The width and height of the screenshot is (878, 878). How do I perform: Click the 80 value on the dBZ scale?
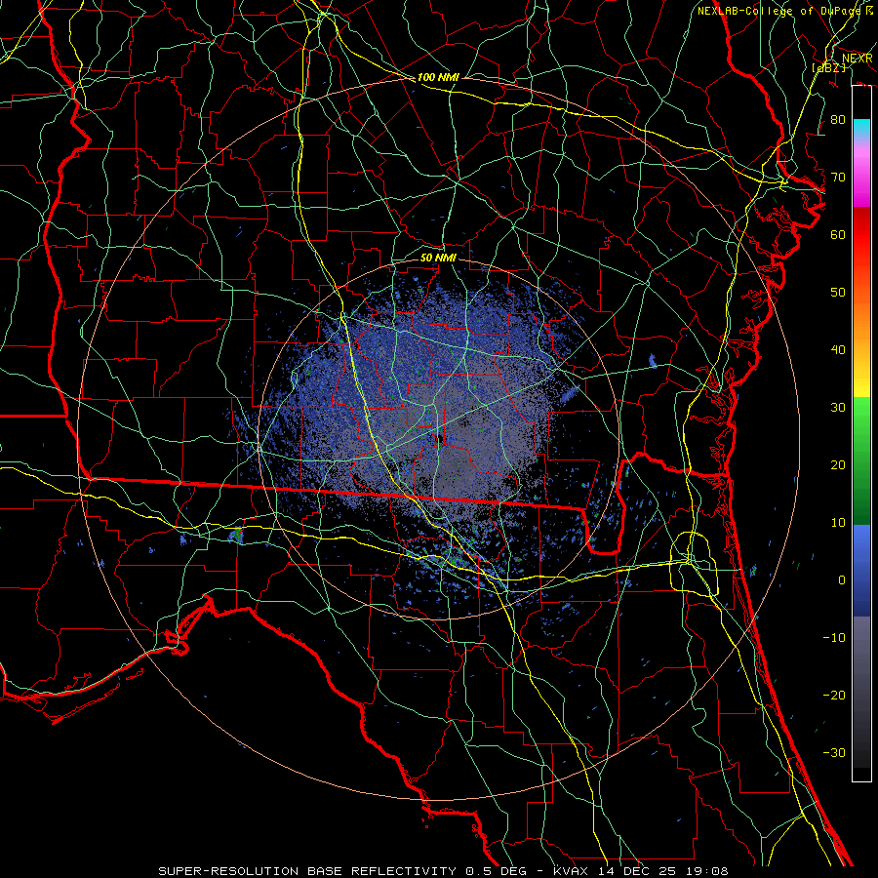[838, 119]
